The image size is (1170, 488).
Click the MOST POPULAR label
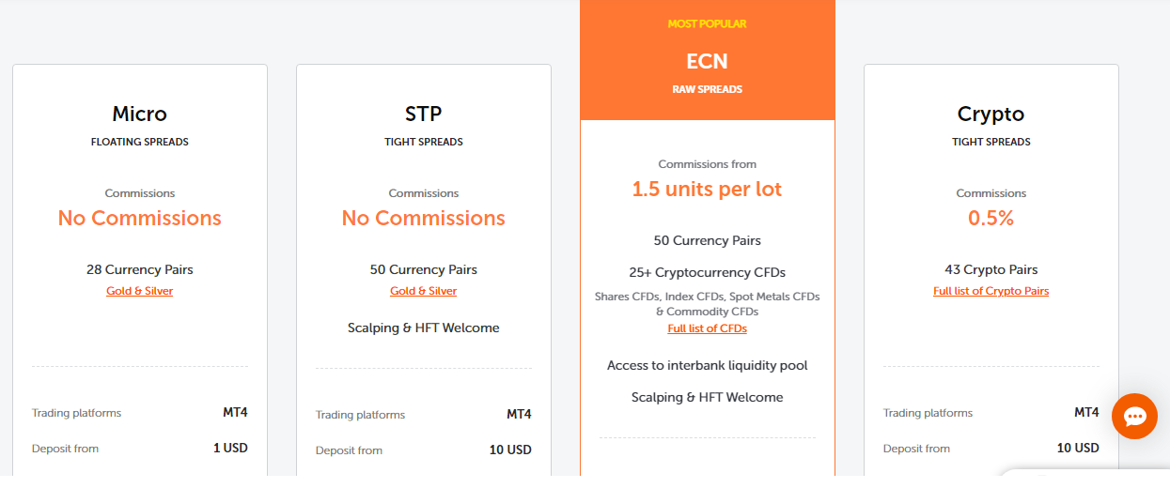point(707,24)
